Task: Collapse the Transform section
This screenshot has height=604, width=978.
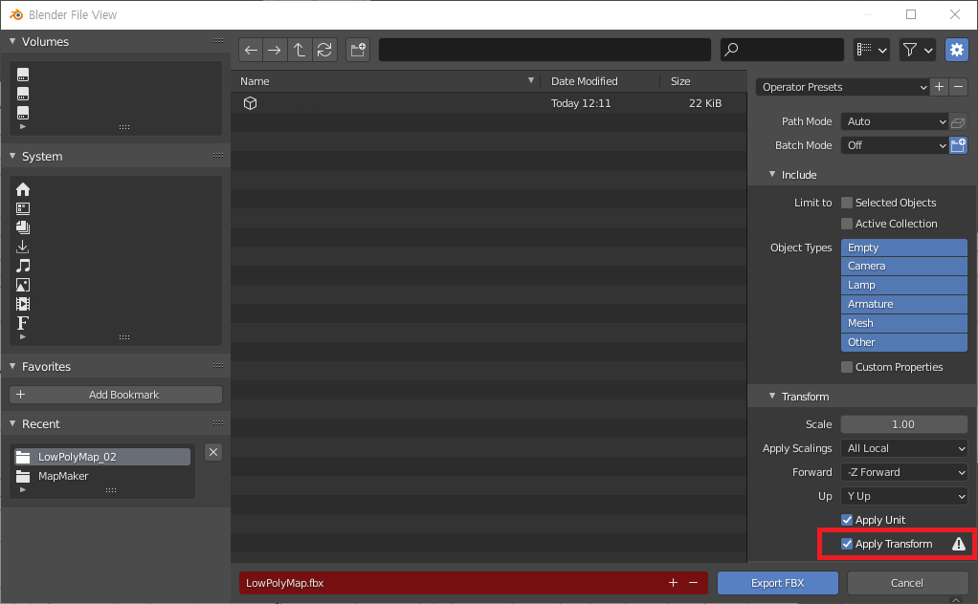Action: pyautogui.click(x=772, y=397)
